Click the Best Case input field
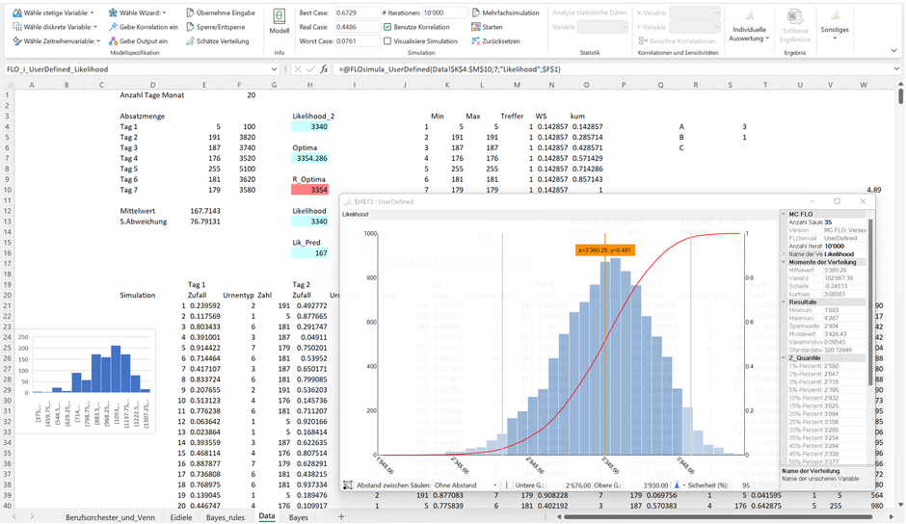The width and height of the screenshot is (906, 524). pos(358,13)
